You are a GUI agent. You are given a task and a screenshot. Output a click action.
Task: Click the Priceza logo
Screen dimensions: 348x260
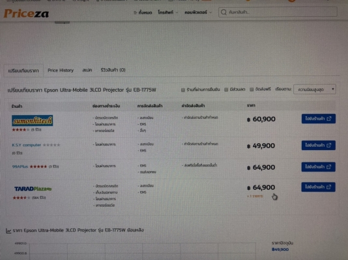pos(26,13)
